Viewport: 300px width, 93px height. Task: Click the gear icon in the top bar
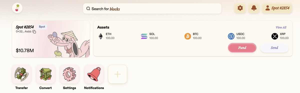[240, 8]
